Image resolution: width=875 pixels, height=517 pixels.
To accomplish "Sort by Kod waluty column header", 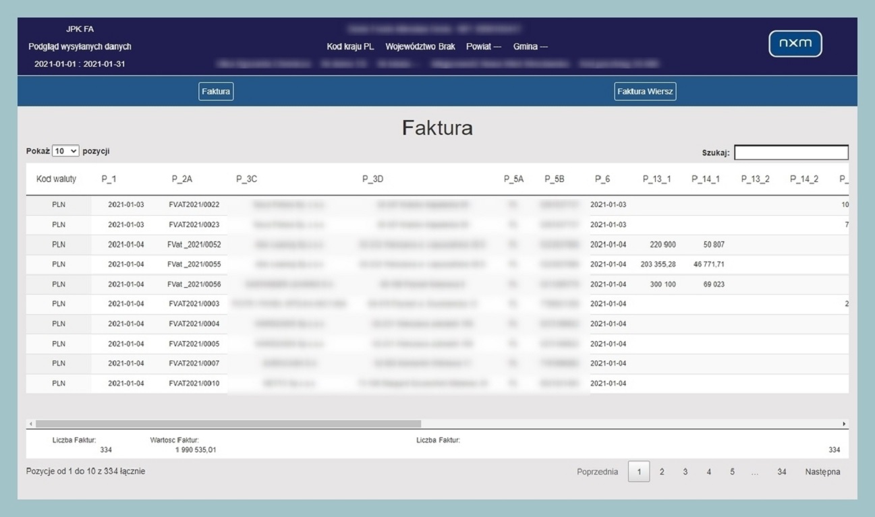I will point(56,179).
